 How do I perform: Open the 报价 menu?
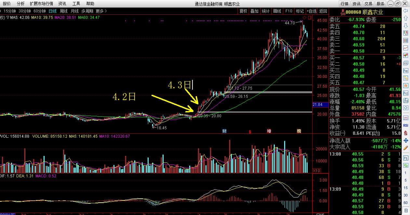tap(7, 4)
